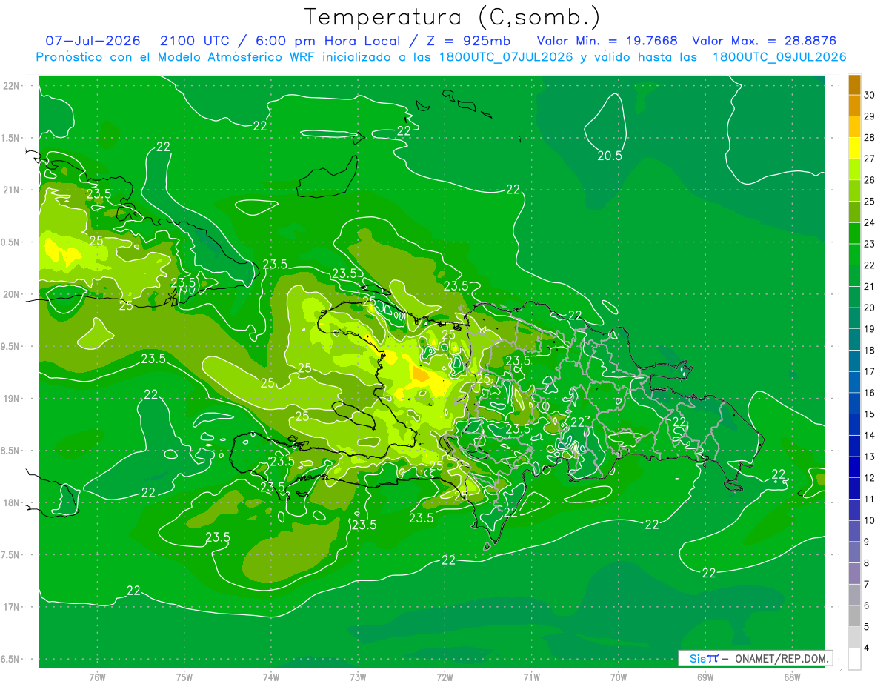Click the '10' color scale label
889x687 pixels.
point(870,520)
